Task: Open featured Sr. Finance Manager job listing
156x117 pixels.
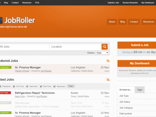Action: [x=28, y=67]
